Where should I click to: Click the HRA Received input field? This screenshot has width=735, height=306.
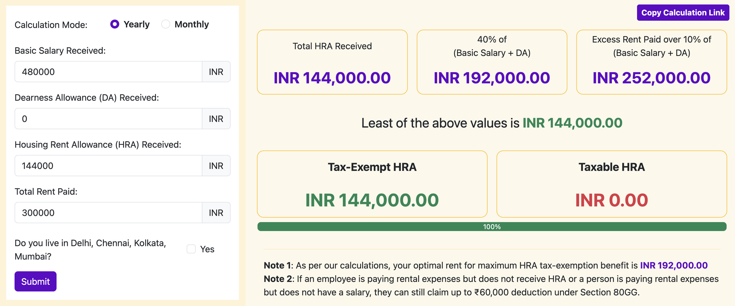[108, 165]
